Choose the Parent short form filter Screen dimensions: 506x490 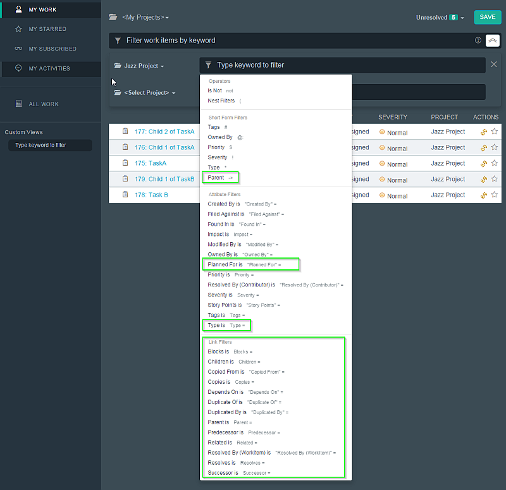pos(219,178)
